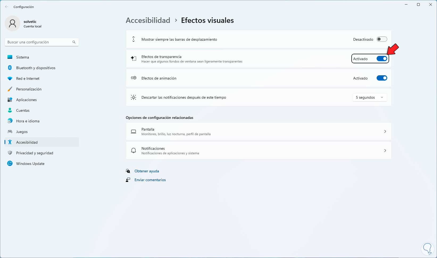The image size is (437, 258).
Task: Click the Enviar comentarios link
Action: [x=150, y=180]
